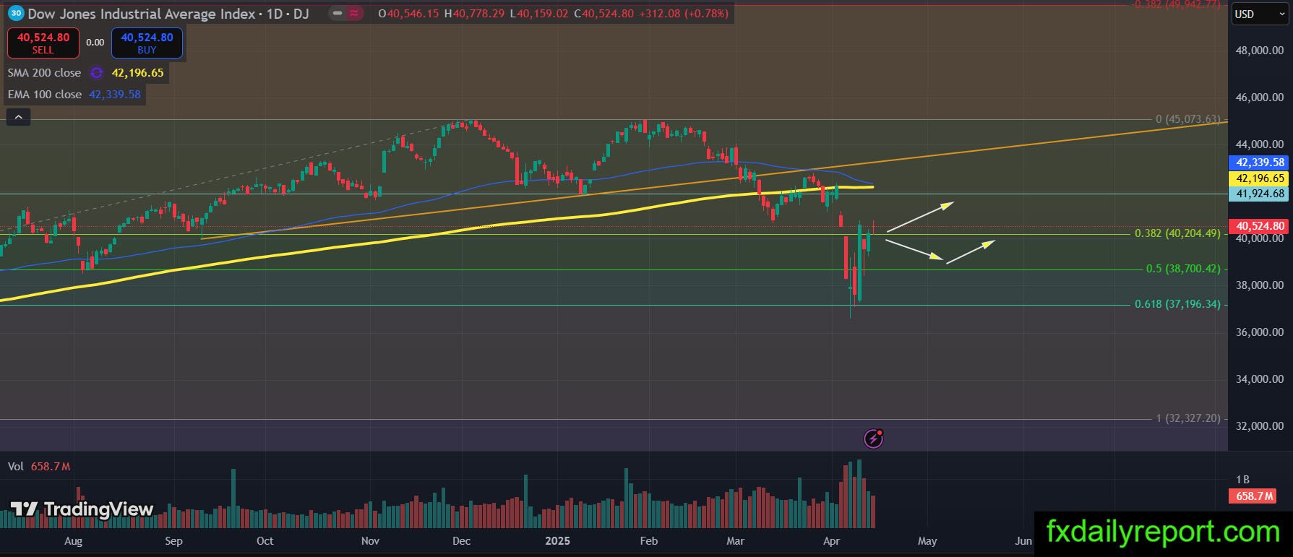Click the 38,000.00 price scale label
1293x557 pixels.
click(x=1260, y=285)
